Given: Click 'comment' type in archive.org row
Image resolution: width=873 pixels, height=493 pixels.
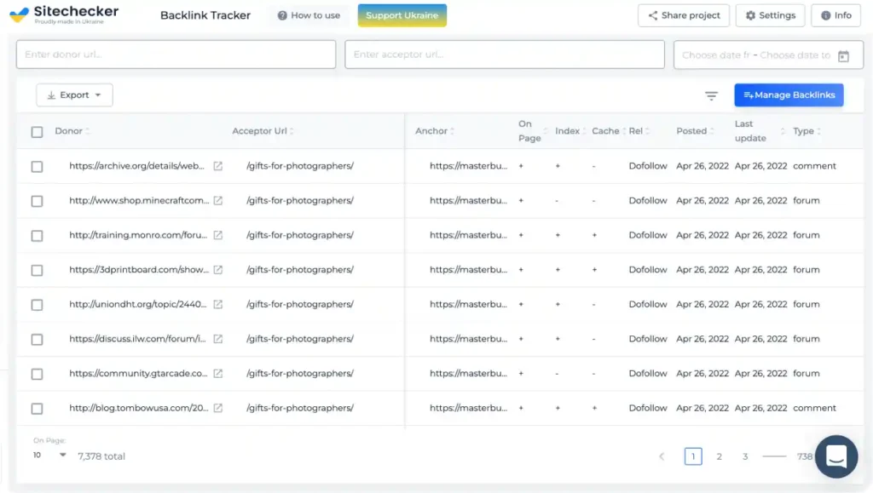Looking at the screenshot, I should [x=814, y=166].
